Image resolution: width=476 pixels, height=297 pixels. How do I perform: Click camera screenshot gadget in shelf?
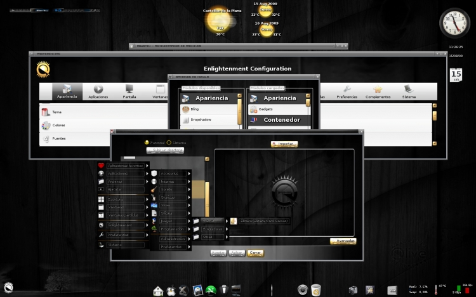coord(353,290)
